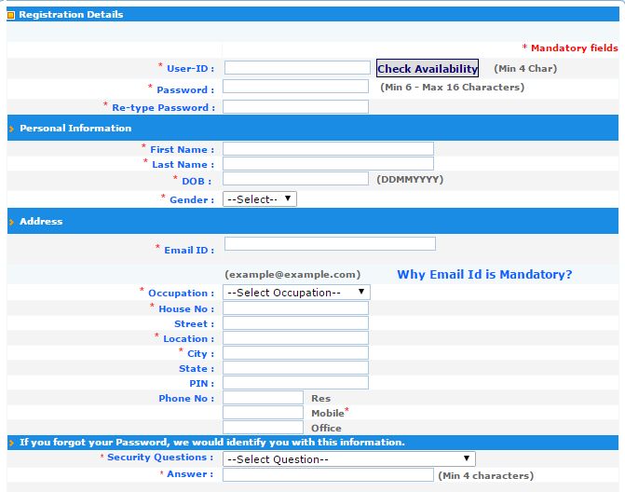
Task: Open the Gender dropdown
Action: click(260, 199)
